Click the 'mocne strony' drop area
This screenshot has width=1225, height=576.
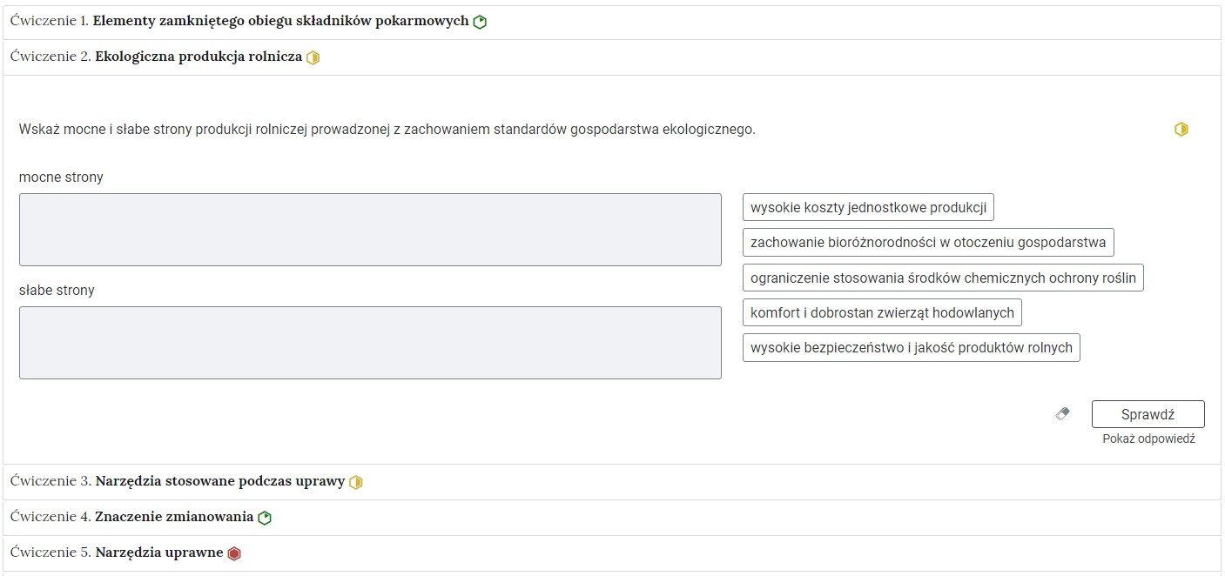370,230
